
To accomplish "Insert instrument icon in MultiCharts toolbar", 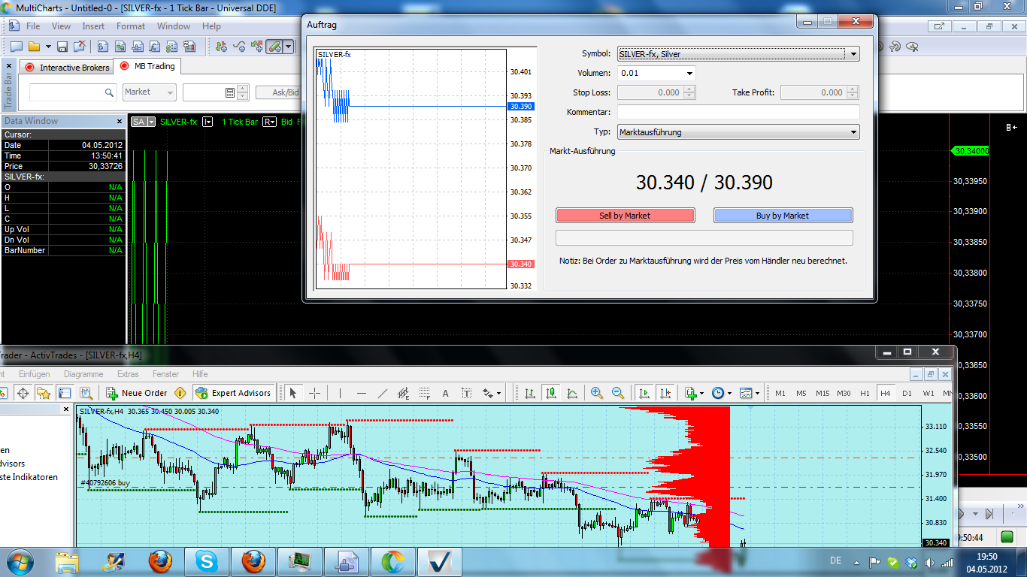I will (221, 47).
